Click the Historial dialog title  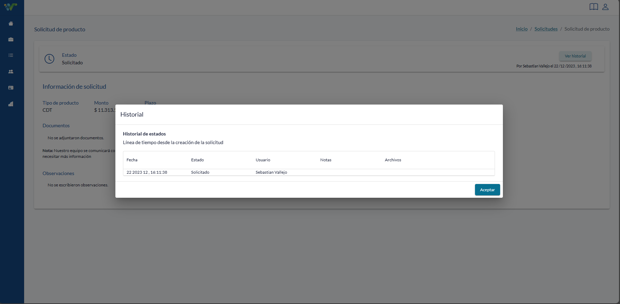pos(132,115)
